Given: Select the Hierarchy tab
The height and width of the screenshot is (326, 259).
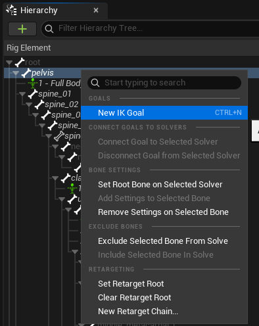Looking at the screenshot, I should (x=55, y=11).
